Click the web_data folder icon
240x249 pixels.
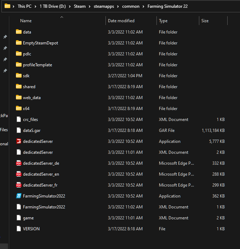tap(19, 97)
